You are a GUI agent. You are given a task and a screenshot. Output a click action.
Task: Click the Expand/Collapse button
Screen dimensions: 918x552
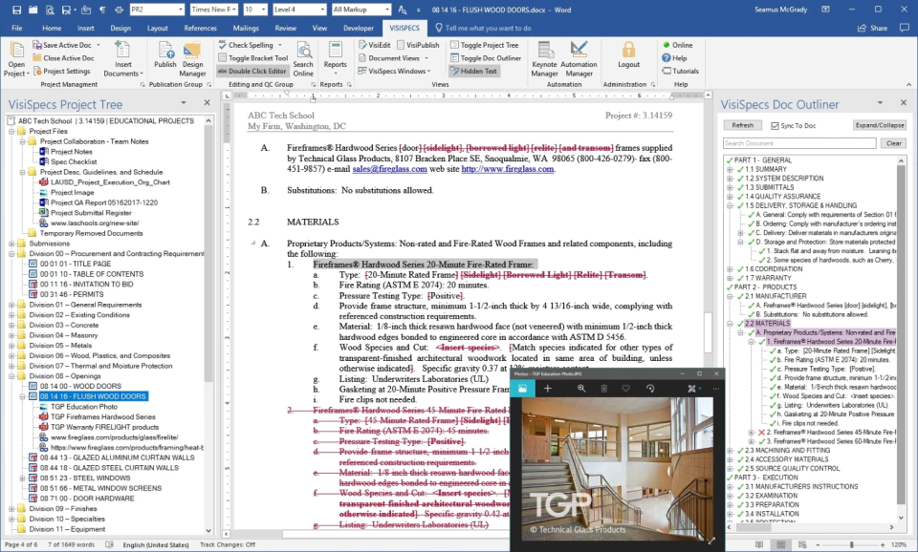click(x=880, y=125)
